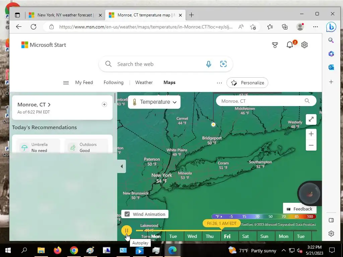Viewport: 343px width, 257px height.
Task: Close the Monroe, CT temperature map tab
Action: tap(180, 15)
